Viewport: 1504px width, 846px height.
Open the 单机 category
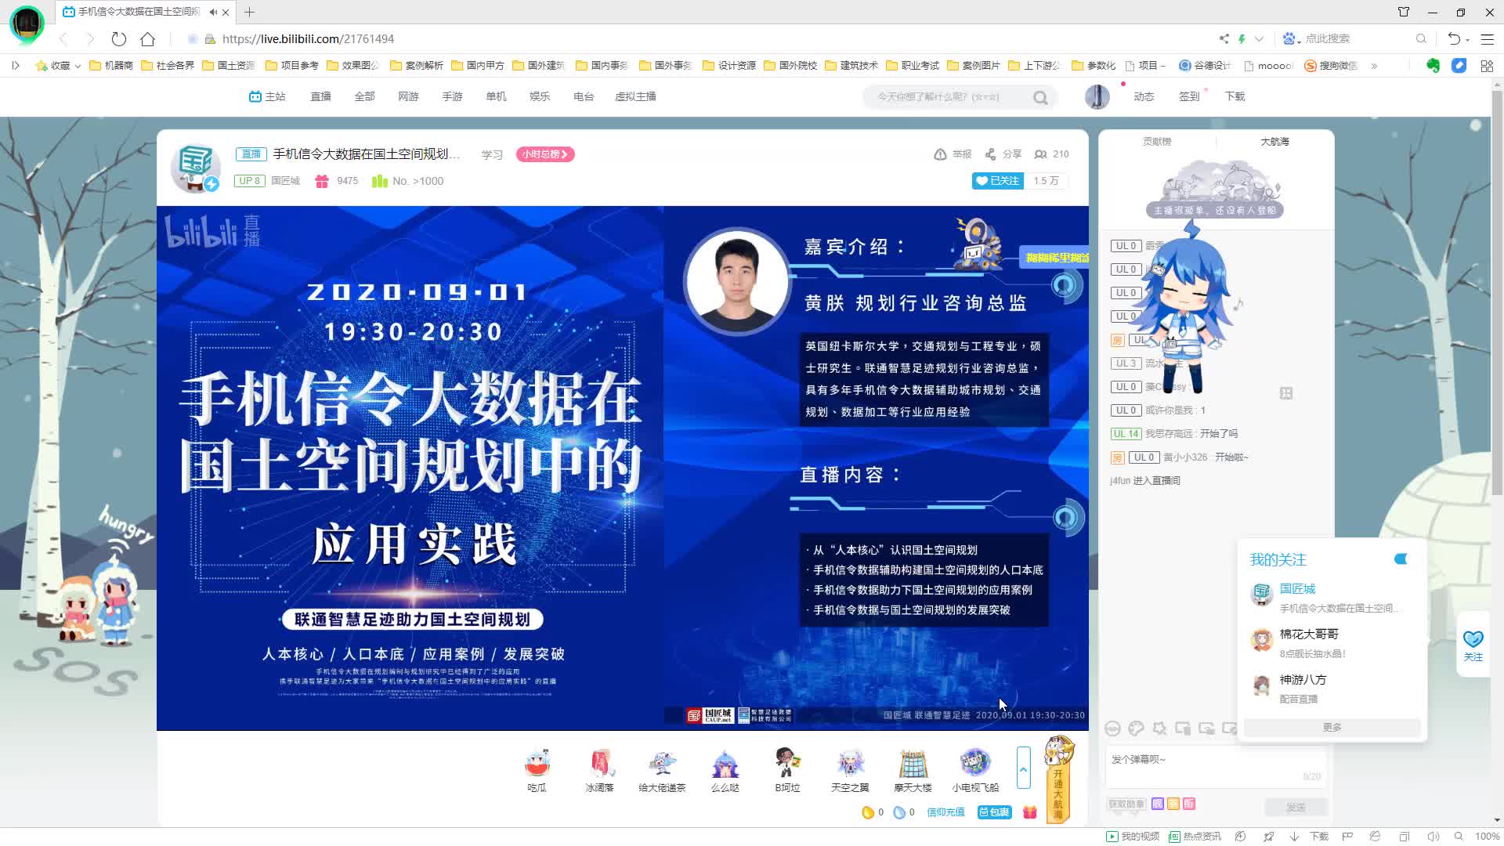point(496,96)
